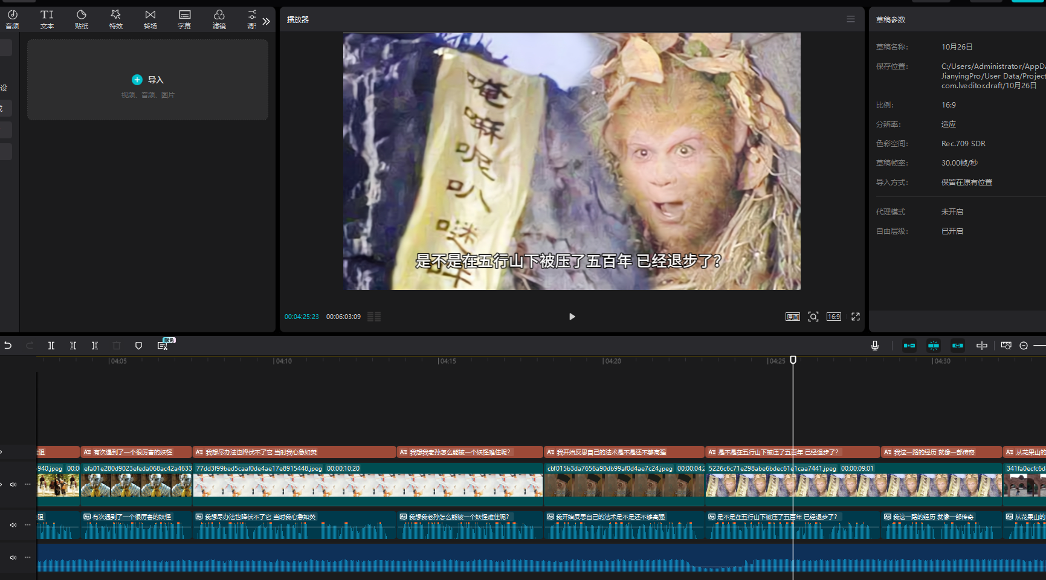Start voice recording with microphone icon
The width and height of the screenshot is (1046, 580).
(x=874, y=346)
